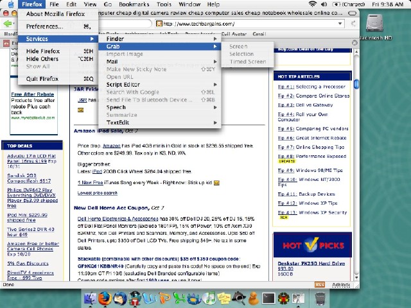This screenshot has width=411, height=308.
Task: Open Thunderbird mail icon in Dock
Action: [120, 298]
